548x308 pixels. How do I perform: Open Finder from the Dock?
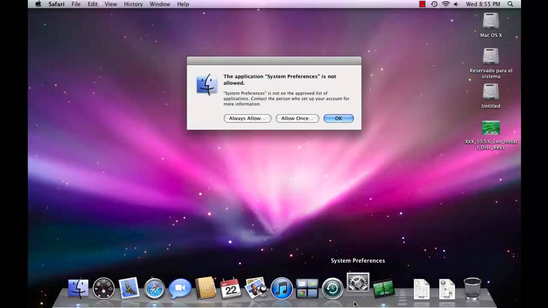pos(78,289)
